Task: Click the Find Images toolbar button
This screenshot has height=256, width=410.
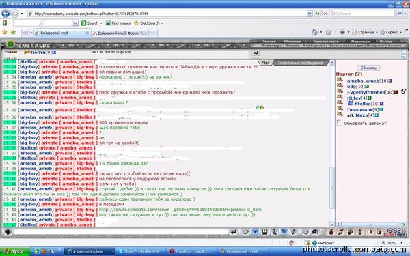Action: coord(118,23)
